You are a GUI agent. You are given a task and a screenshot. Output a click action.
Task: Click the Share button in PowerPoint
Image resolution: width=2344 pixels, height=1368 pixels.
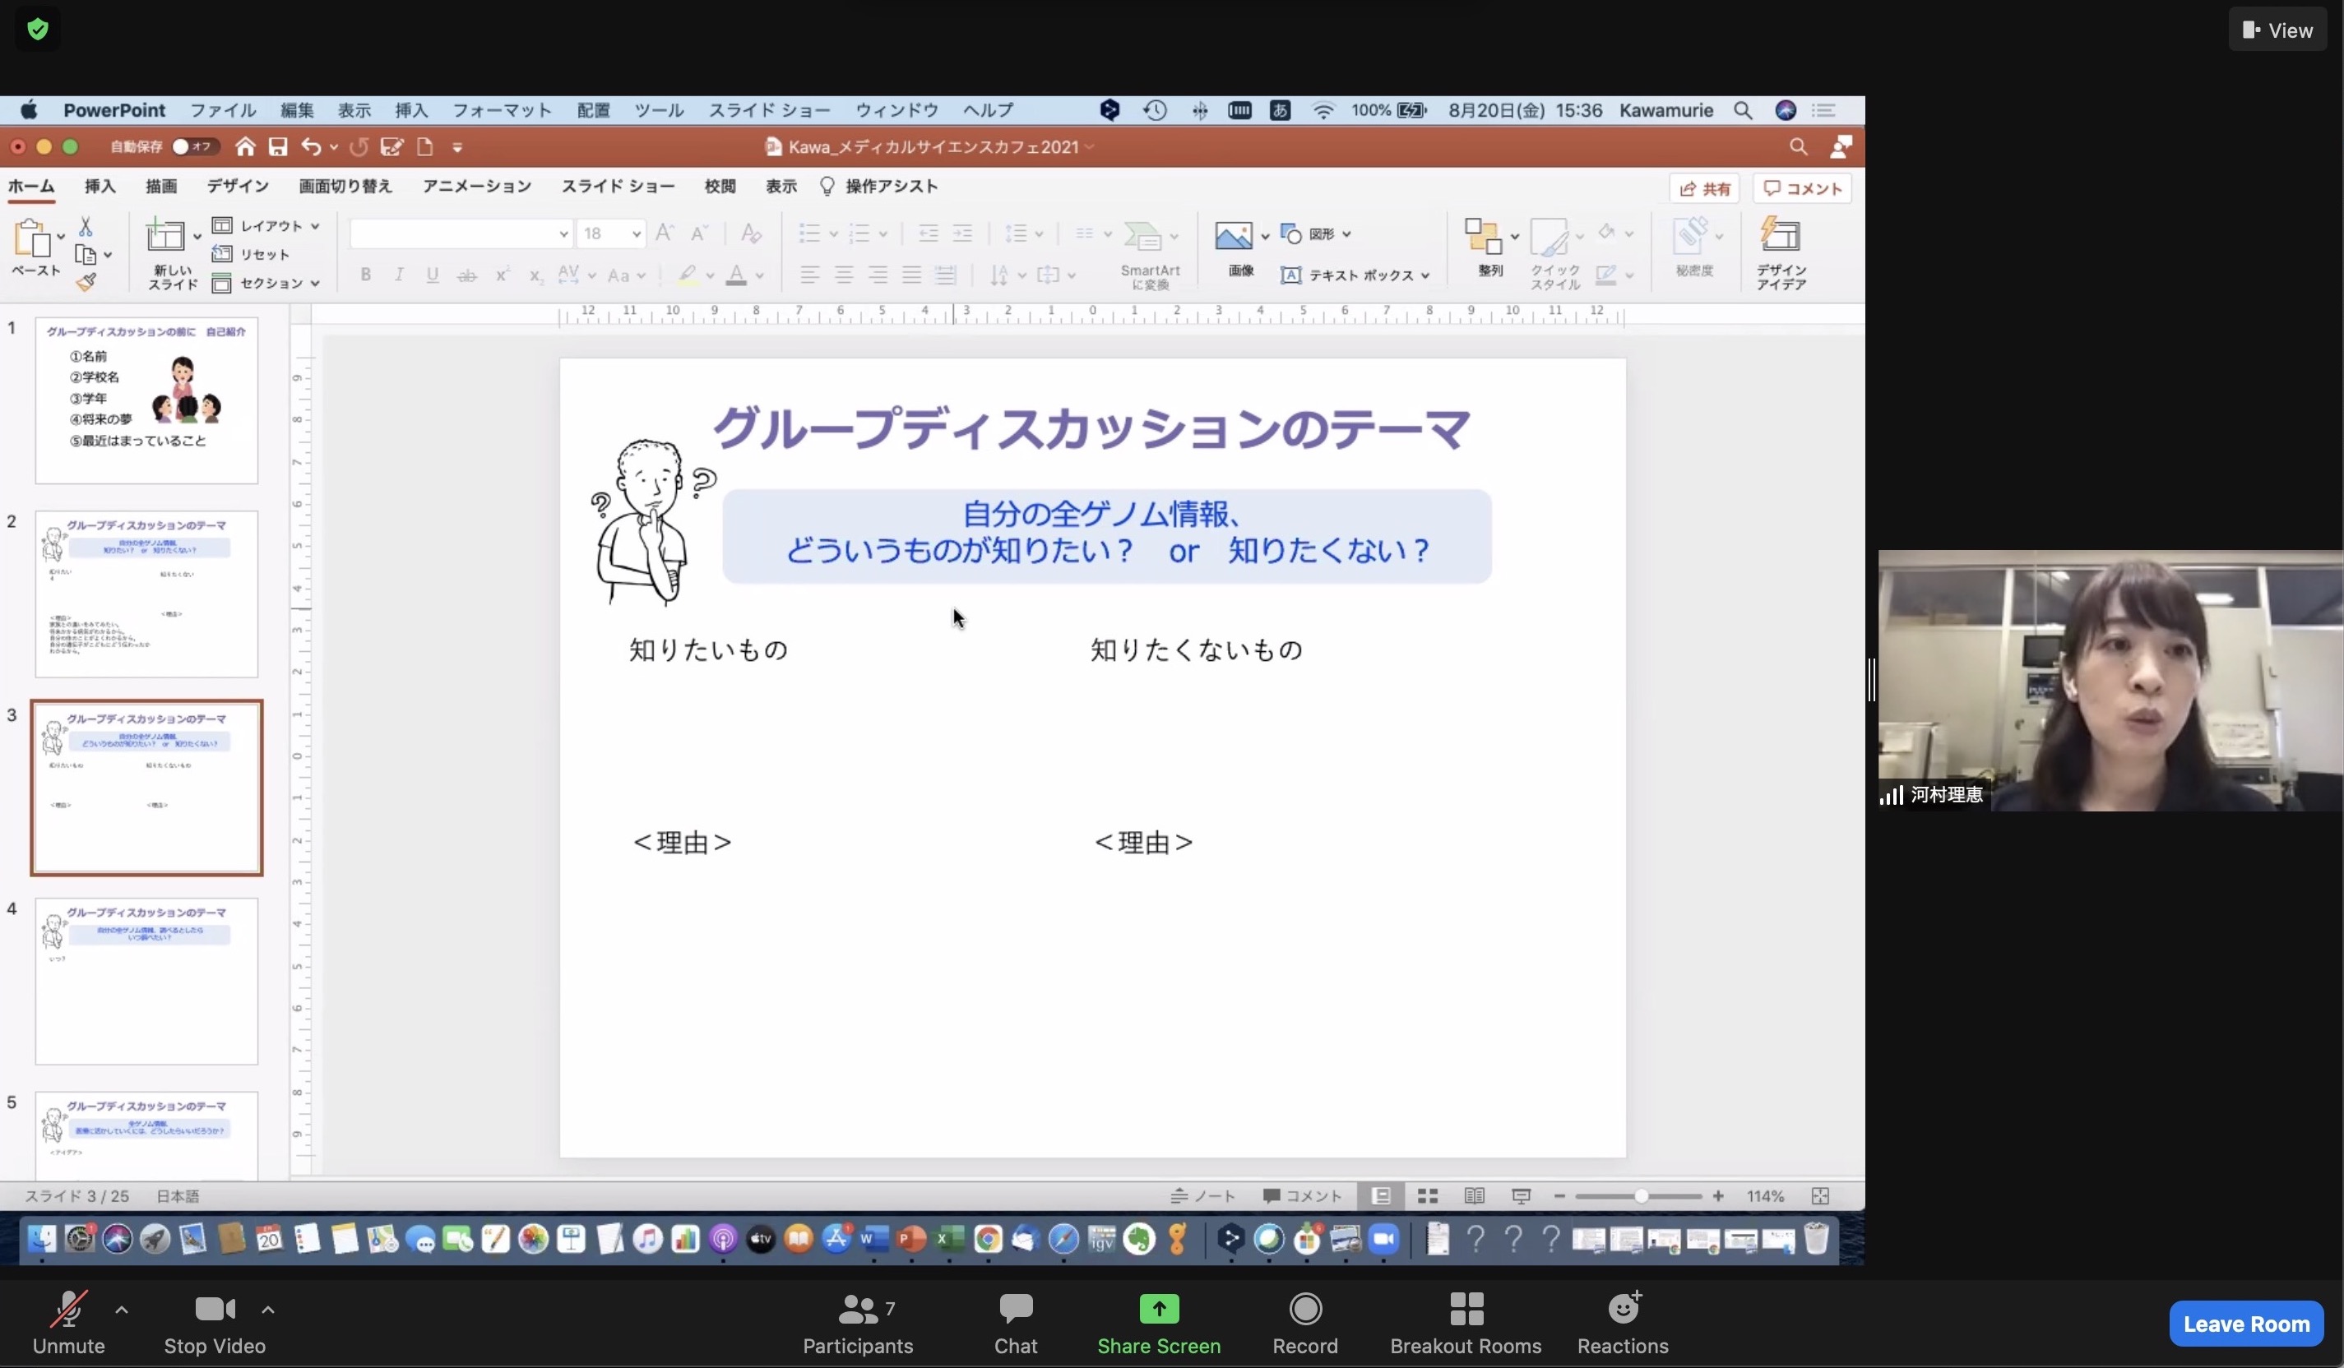pos(1704,189)
